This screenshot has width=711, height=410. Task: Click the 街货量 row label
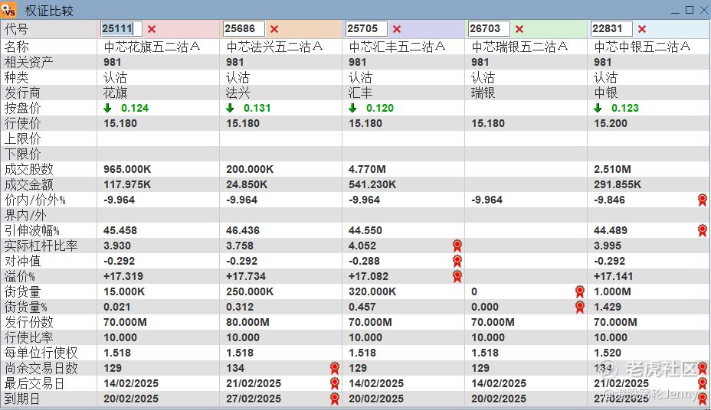pyautogui.click(x=23, y=291)
